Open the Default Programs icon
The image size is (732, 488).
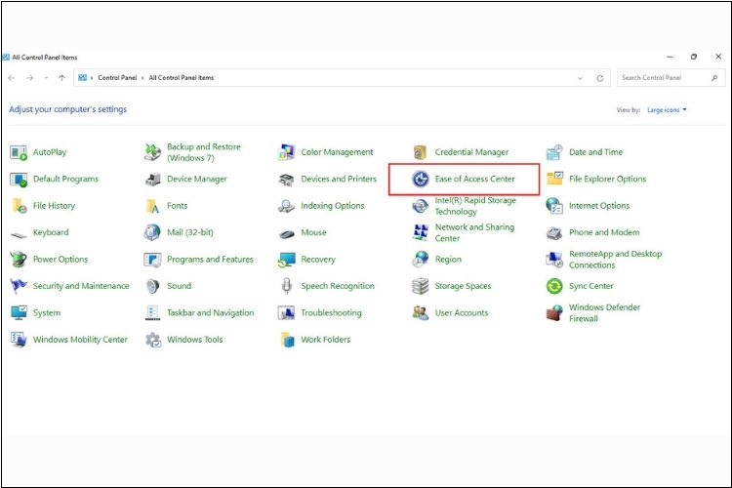[19, 180]
